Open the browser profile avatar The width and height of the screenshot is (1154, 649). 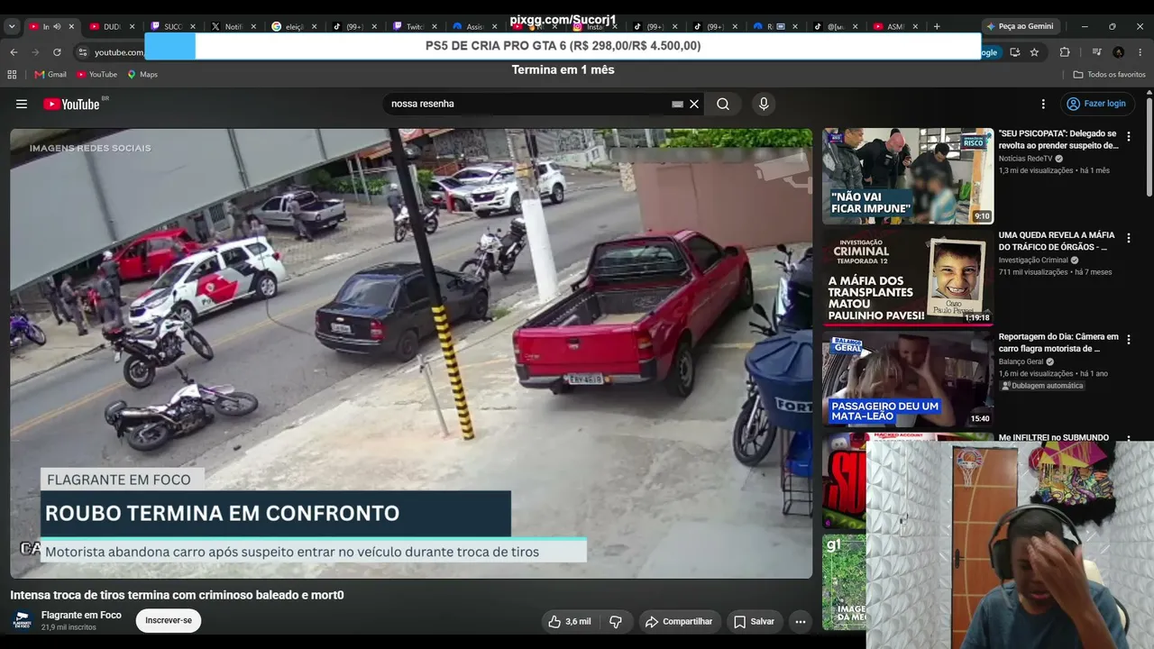pos(1119,52)
